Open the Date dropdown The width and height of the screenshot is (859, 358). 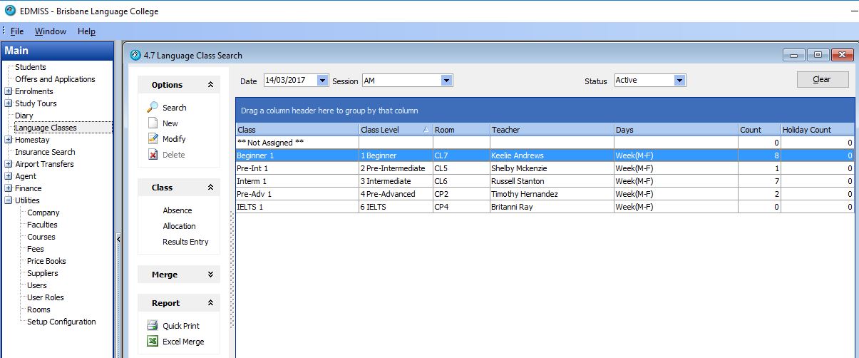pos(322,81)
